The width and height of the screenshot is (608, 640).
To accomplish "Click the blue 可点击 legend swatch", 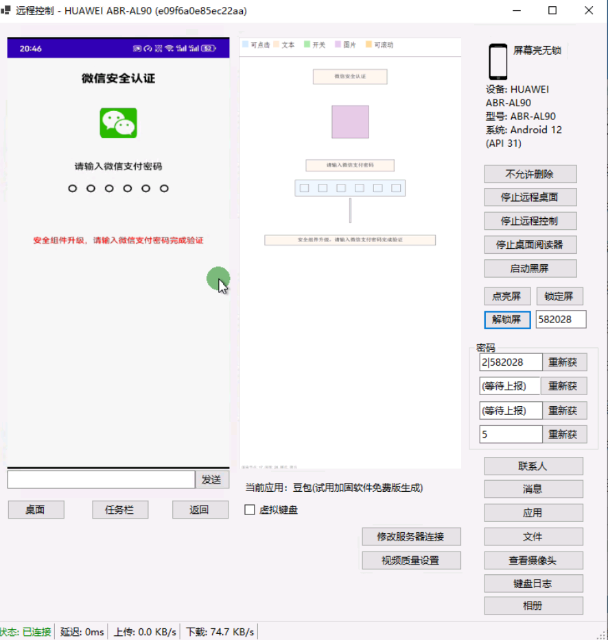I will click(245, 45).
